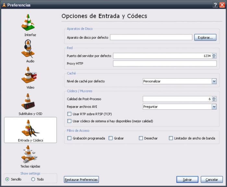Click the Puerto del servidor value field
Viewport: 227px width, 187px height.
pos(162,56)
